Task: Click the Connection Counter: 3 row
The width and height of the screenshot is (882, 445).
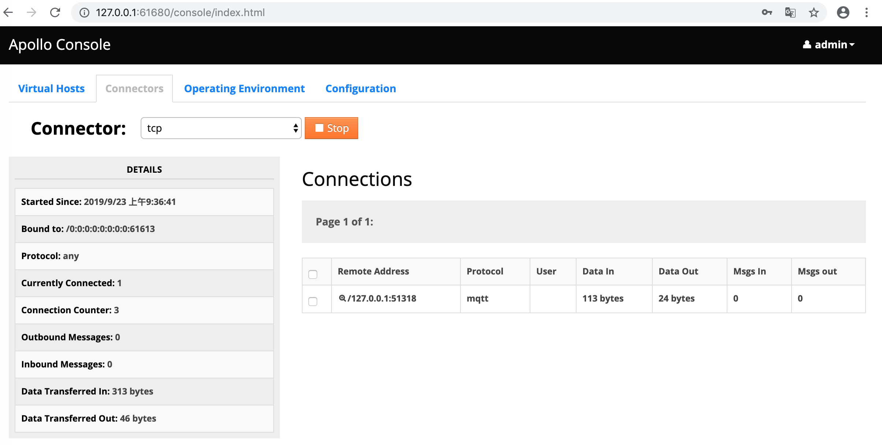Action: point(144,310)
